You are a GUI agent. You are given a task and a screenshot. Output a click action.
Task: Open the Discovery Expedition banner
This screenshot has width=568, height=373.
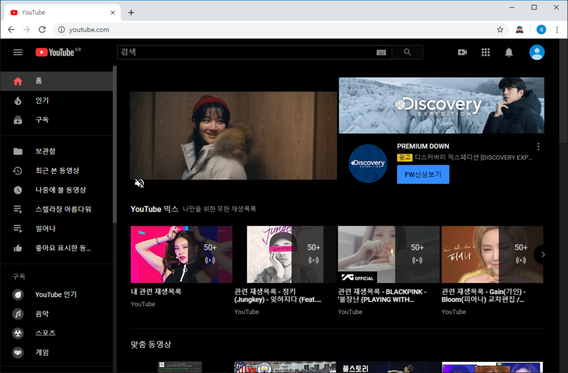[441, 105]
